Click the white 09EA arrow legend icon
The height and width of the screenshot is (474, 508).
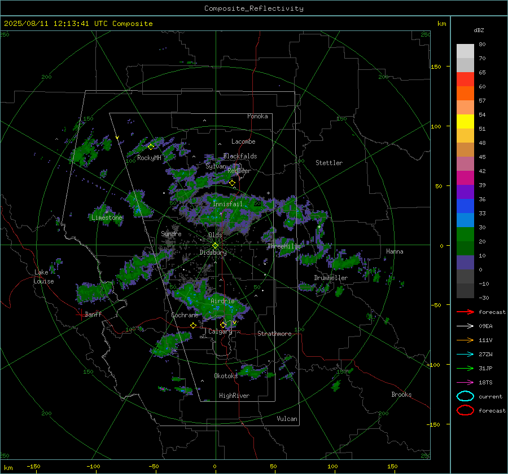click(465, 326)
